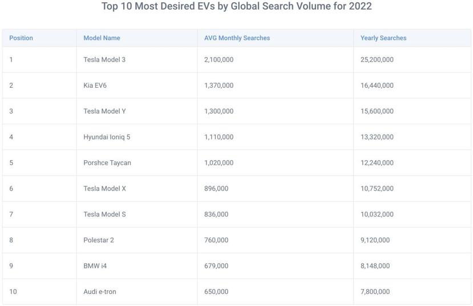
Task: Select the 16,440,000 yearly searches cell
Action: (x=377, y=85)
